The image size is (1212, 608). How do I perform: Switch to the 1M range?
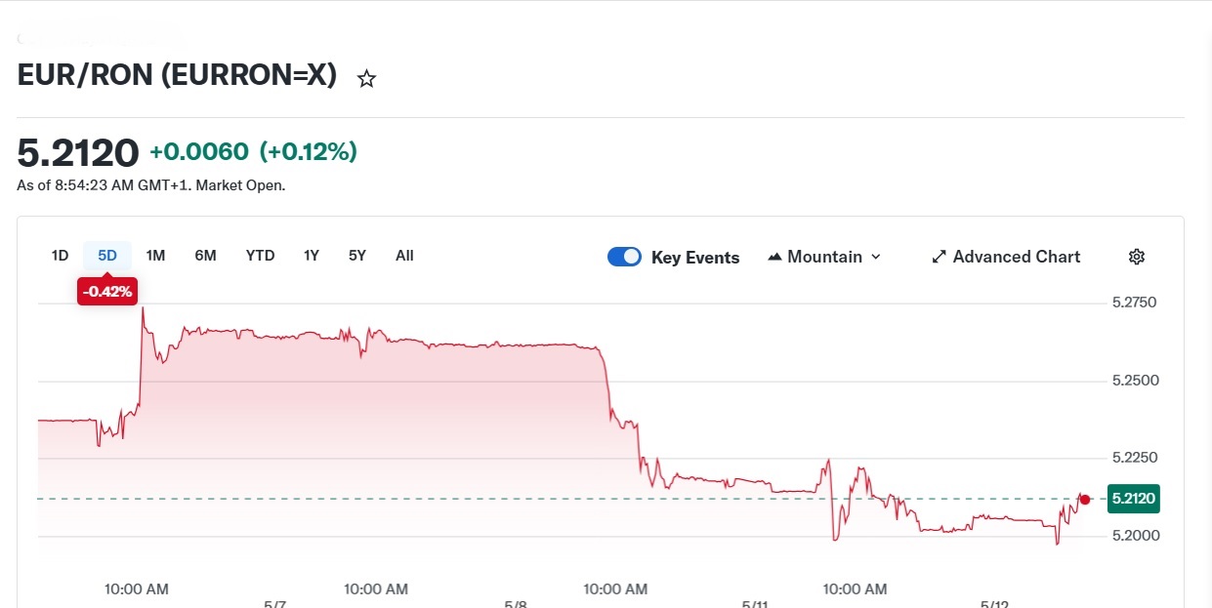pyautogui.click(x=155, y=256)
